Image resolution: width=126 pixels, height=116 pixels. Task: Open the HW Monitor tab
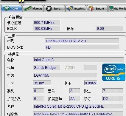coord(117,9)
